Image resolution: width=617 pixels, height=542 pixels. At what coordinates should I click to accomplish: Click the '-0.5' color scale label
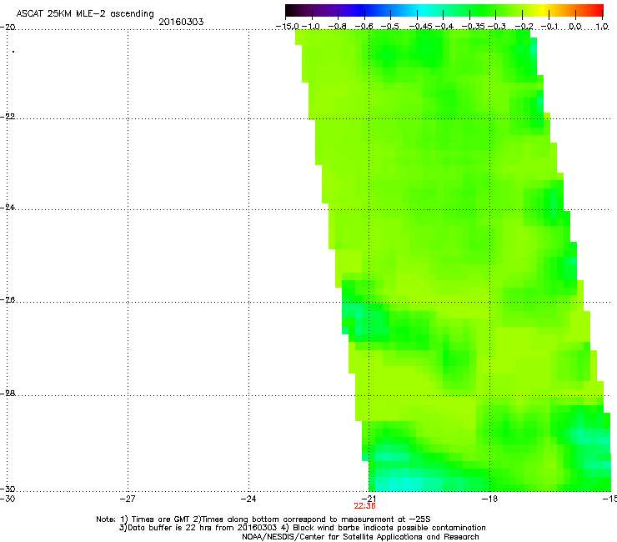coord(390,27)
